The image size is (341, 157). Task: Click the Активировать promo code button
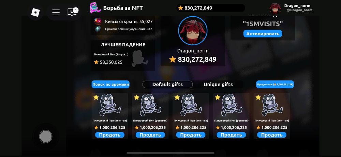click(x=263, y=34)
